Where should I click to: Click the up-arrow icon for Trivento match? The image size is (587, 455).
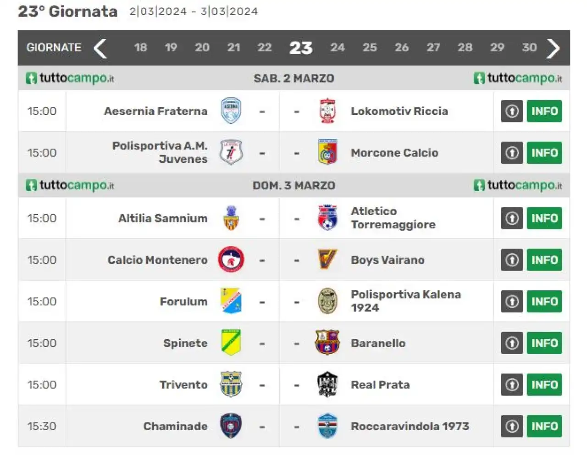[512, 384]
